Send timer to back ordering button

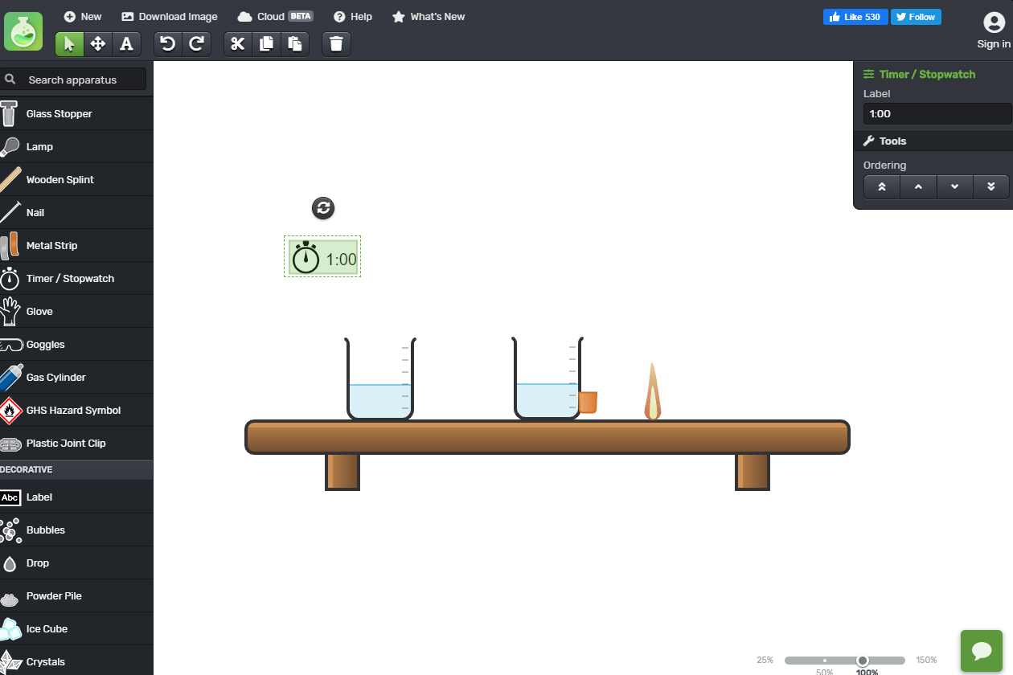(991, 186)
